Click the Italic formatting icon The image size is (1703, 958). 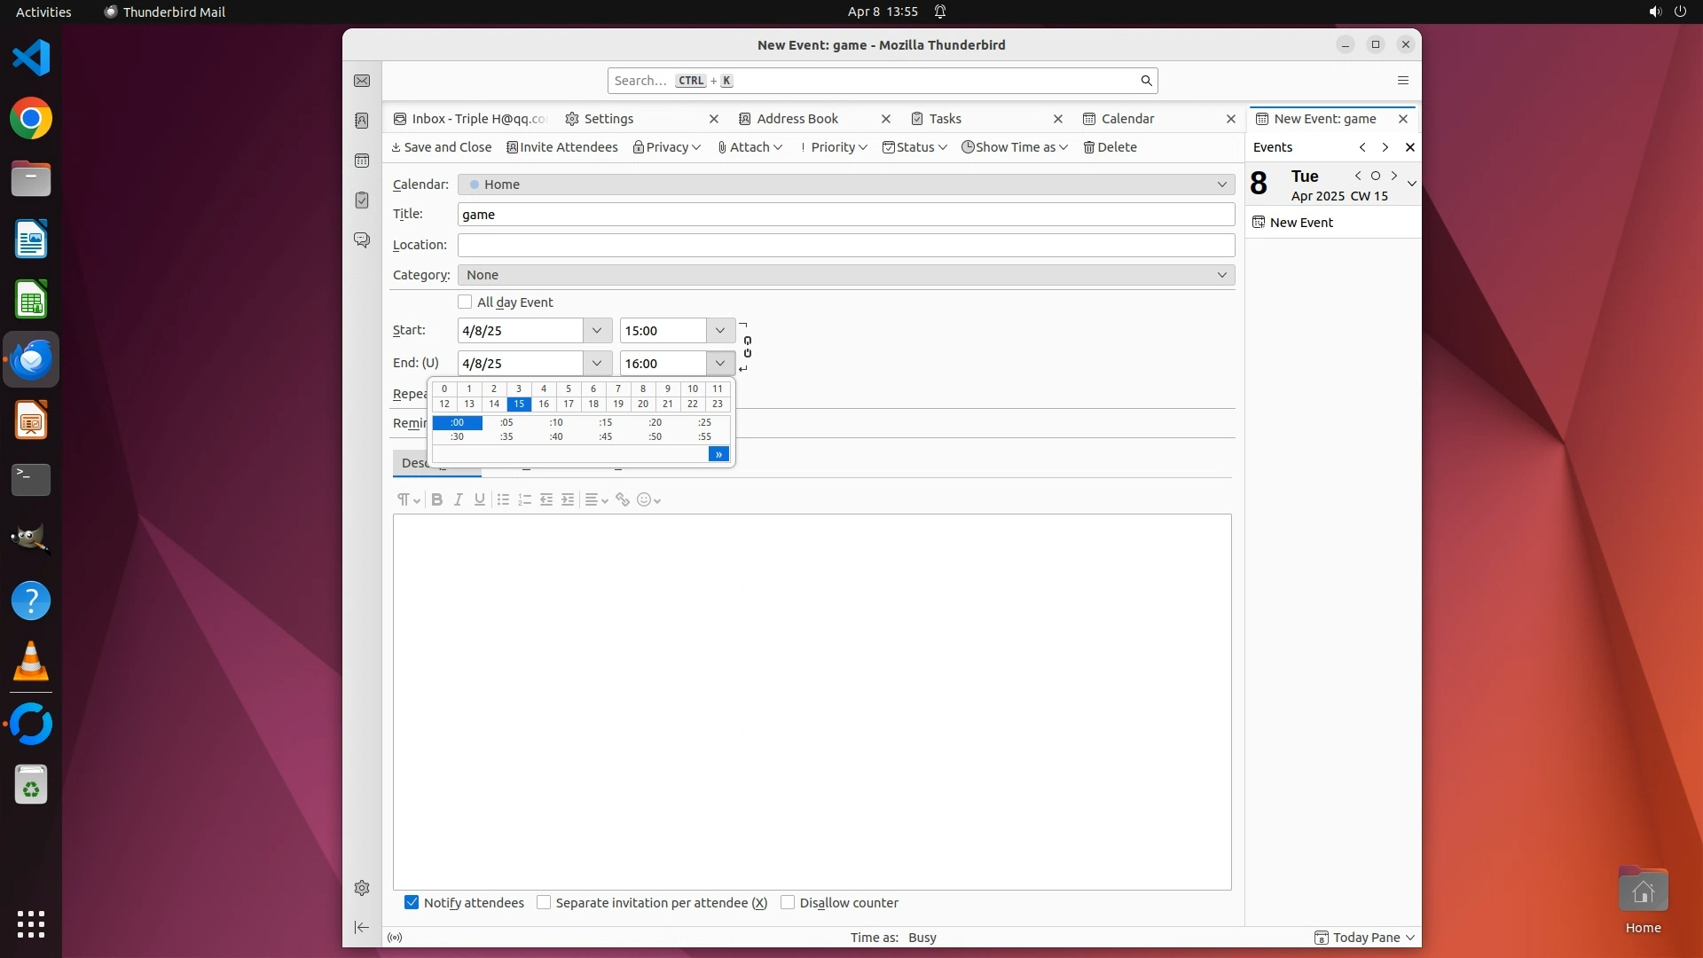pyautogui.click(x=459, y=499)
